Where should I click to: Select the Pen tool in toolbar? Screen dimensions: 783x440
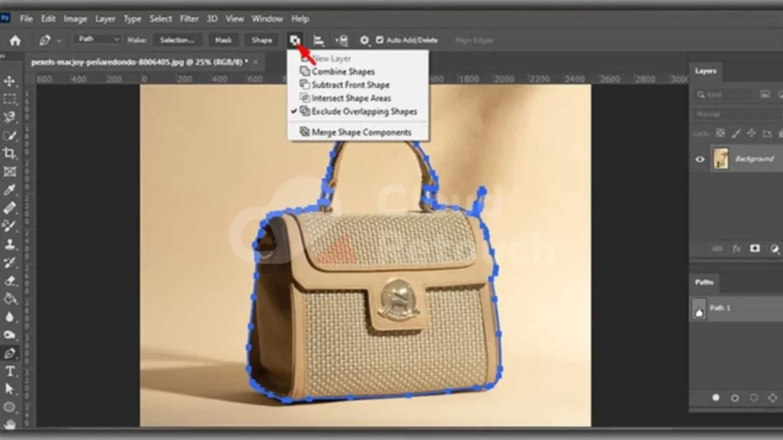coord(10,354)
